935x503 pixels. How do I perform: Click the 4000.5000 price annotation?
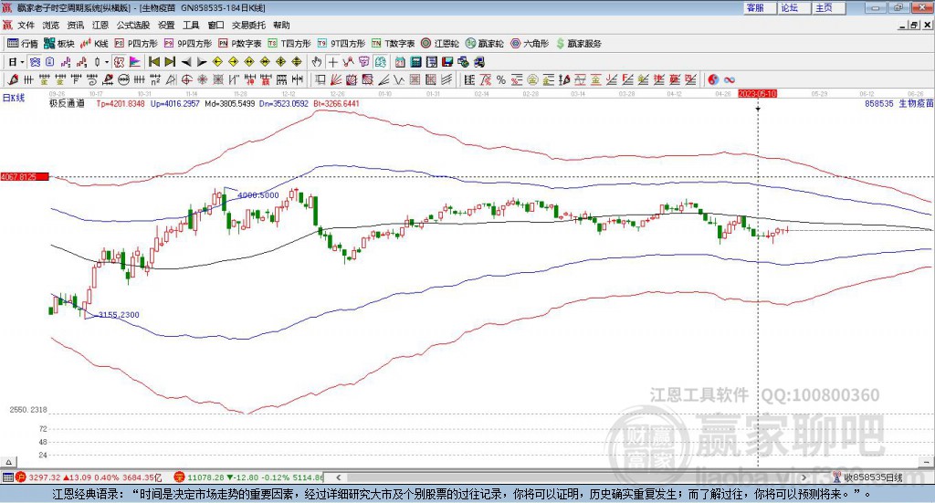click(258, 195)
